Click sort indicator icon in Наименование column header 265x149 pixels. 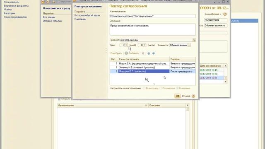pyautogui.click(x=146, y=106)
